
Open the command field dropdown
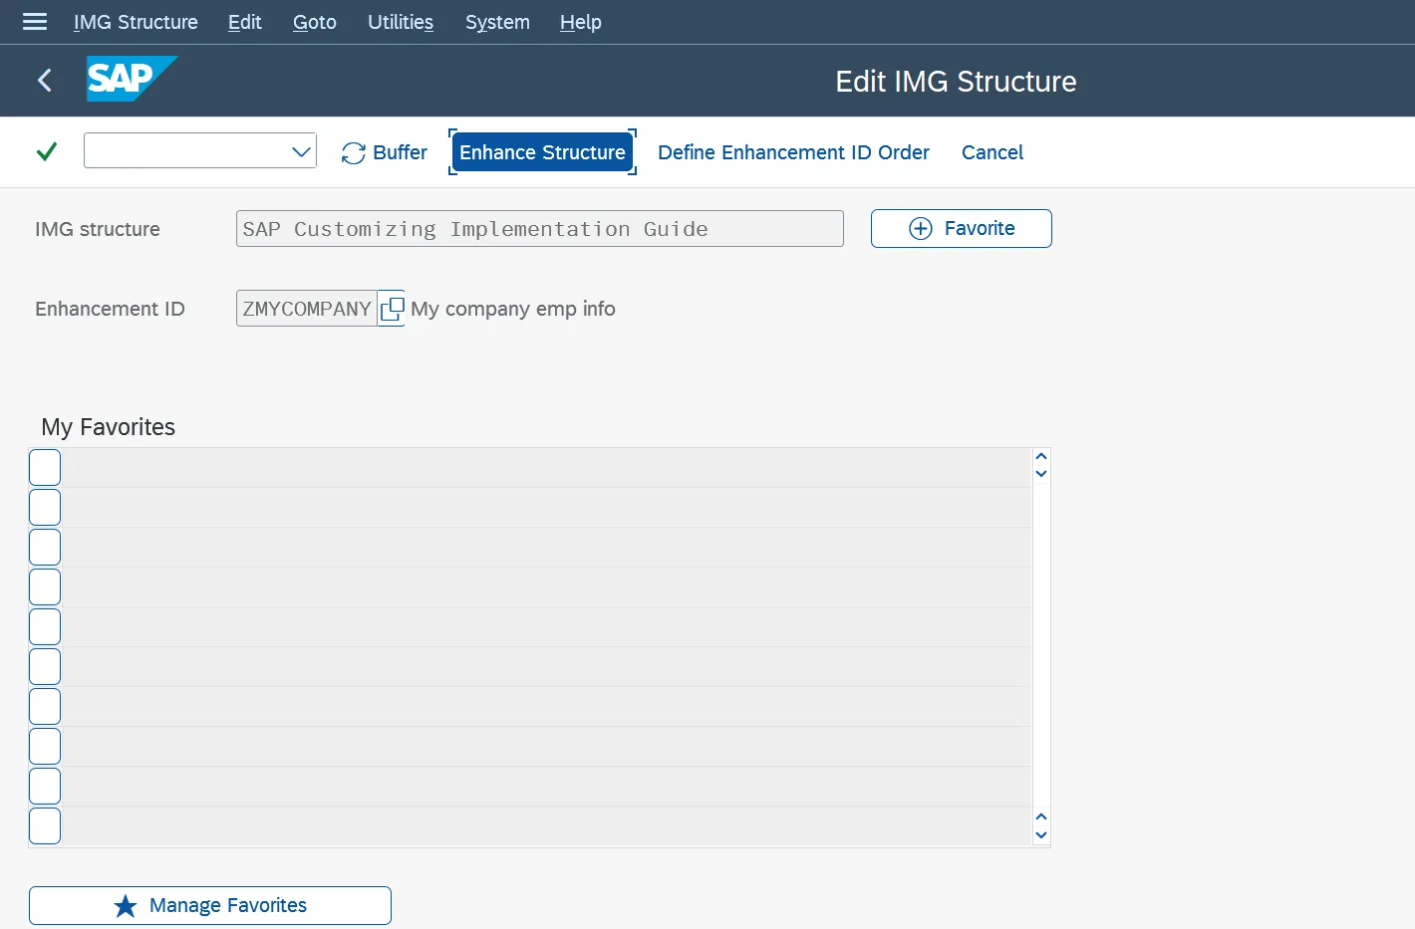pos(300,150)
